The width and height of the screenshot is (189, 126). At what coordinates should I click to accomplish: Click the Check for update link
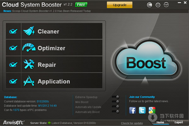pos(132,123)
